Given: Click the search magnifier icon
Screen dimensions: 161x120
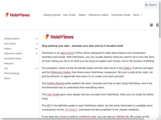Looking at the screenshot, I should pyautogui.click(x=146, y=5).
